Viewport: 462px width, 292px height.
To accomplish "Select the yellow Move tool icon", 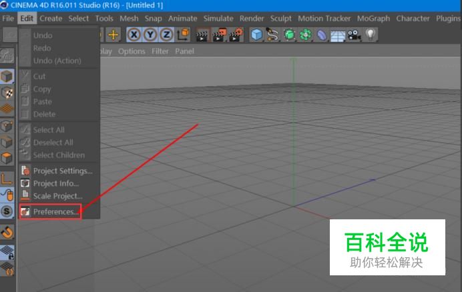I will [113, 35].
